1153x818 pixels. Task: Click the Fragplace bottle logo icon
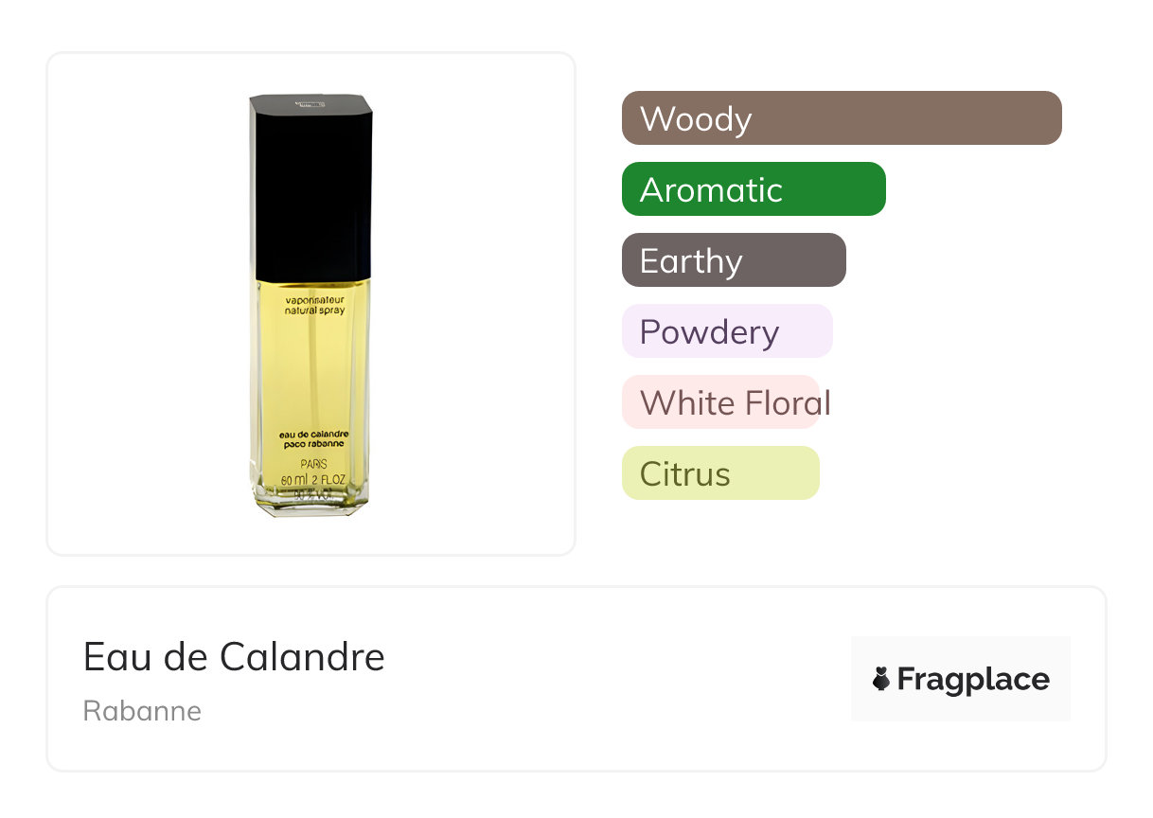tap(882, 679)
